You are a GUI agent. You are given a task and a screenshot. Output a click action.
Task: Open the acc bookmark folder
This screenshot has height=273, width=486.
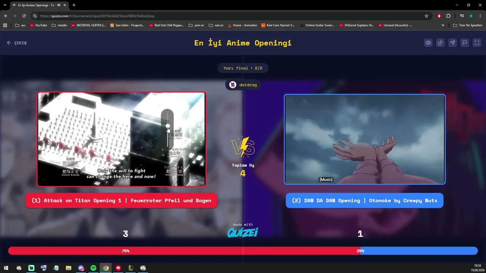point(21,25)
